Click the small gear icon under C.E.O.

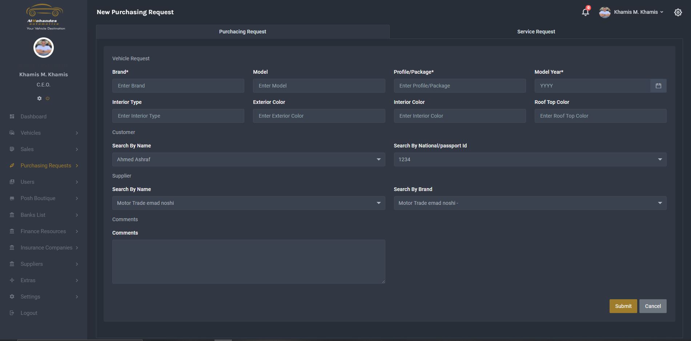coord(39,98)
